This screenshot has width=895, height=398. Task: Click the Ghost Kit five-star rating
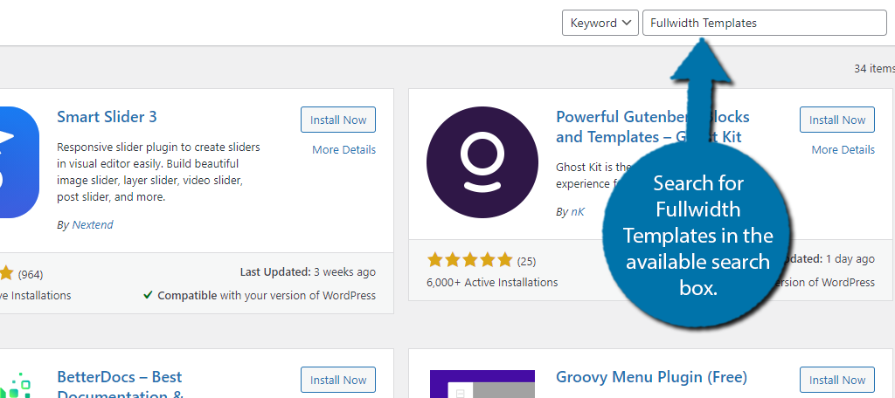(469, 261)
